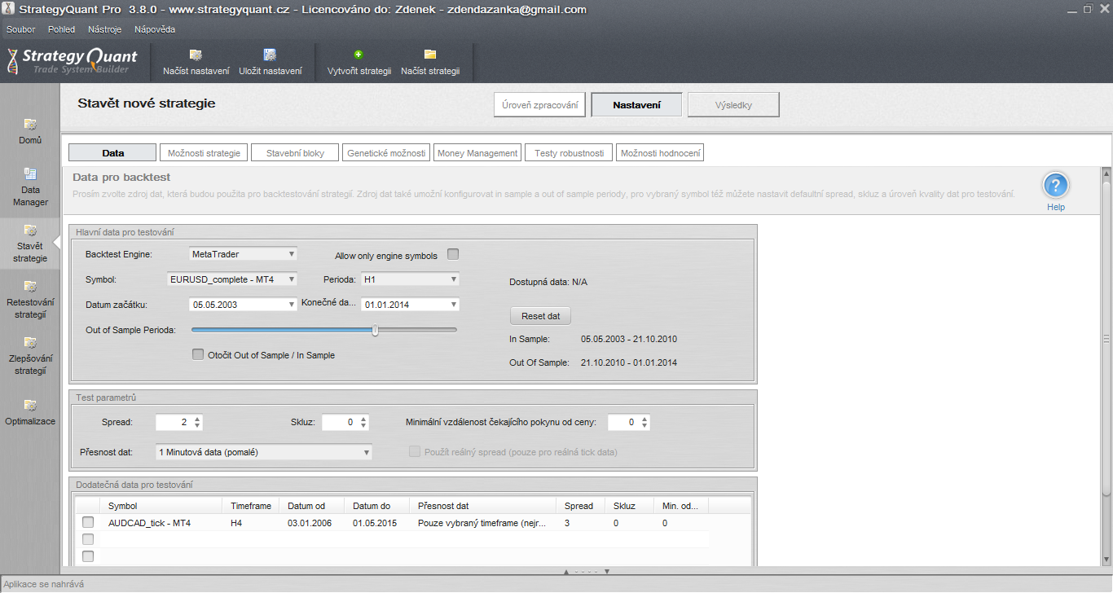Click the Reset dat button
Image resolution: width=1113 pixels, height=593 pixels.
coord(540,316)
